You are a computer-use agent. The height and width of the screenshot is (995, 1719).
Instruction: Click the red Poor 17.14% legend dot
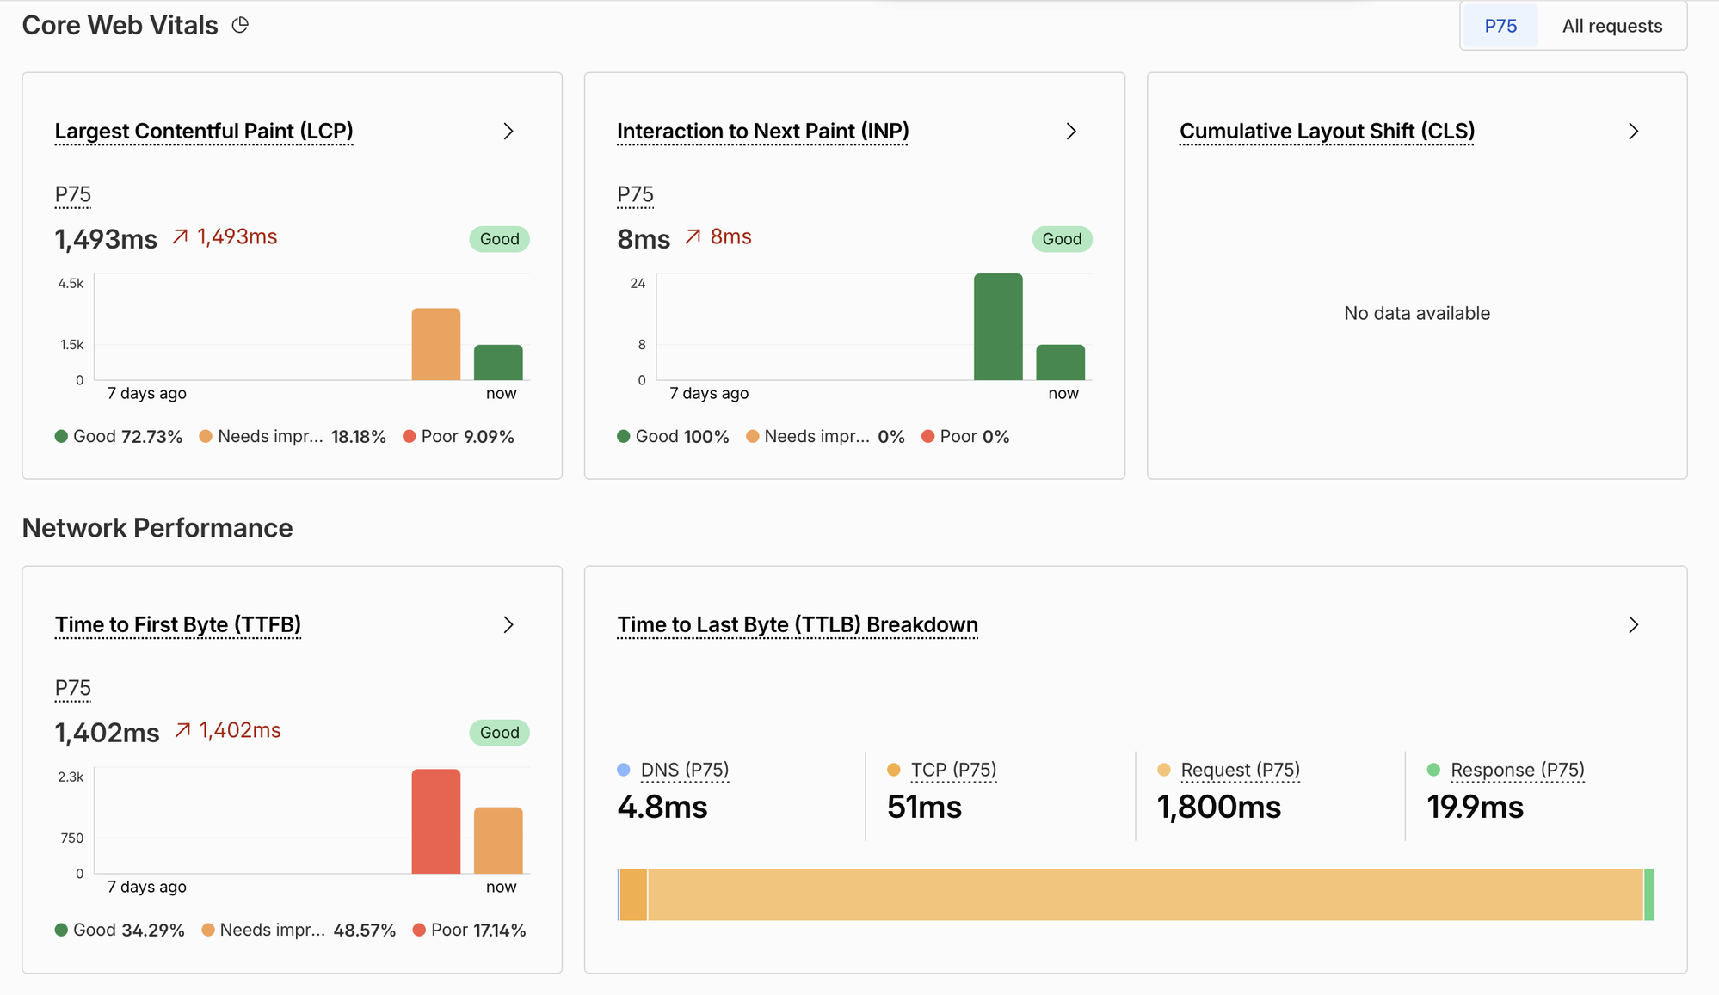click(x=419, y=930)
